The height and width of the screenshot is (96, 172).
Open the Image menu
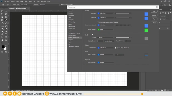coord(13,1)
